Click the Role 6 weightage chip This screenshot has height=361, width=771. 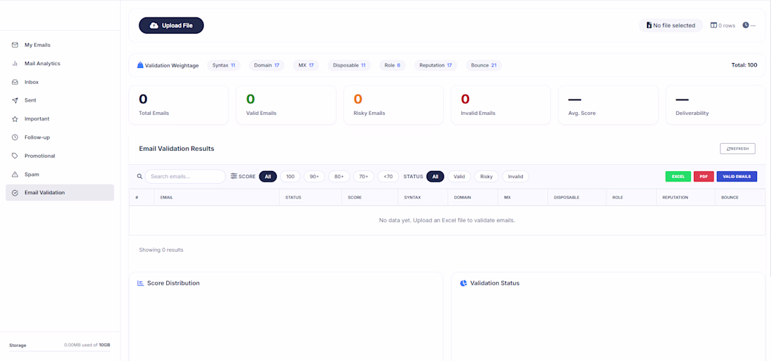coord(393,65)
